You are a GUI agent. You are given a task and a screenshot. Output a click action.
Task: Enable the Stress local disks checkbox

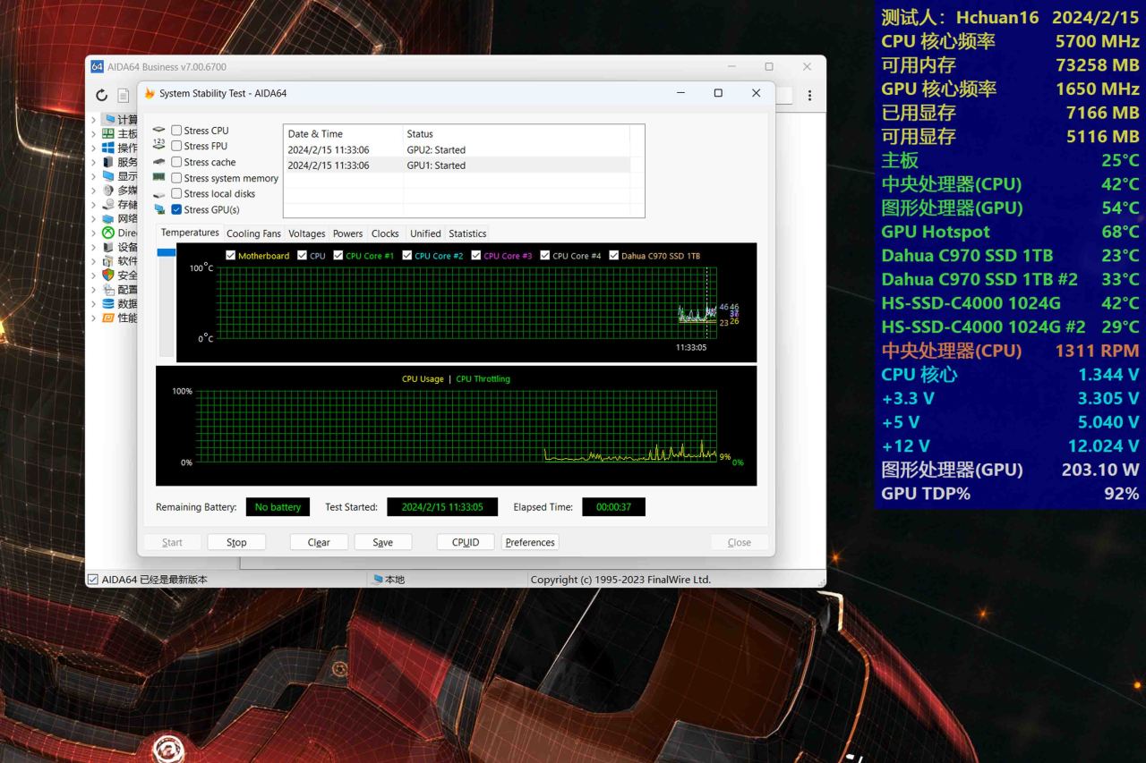click(176, 193)
